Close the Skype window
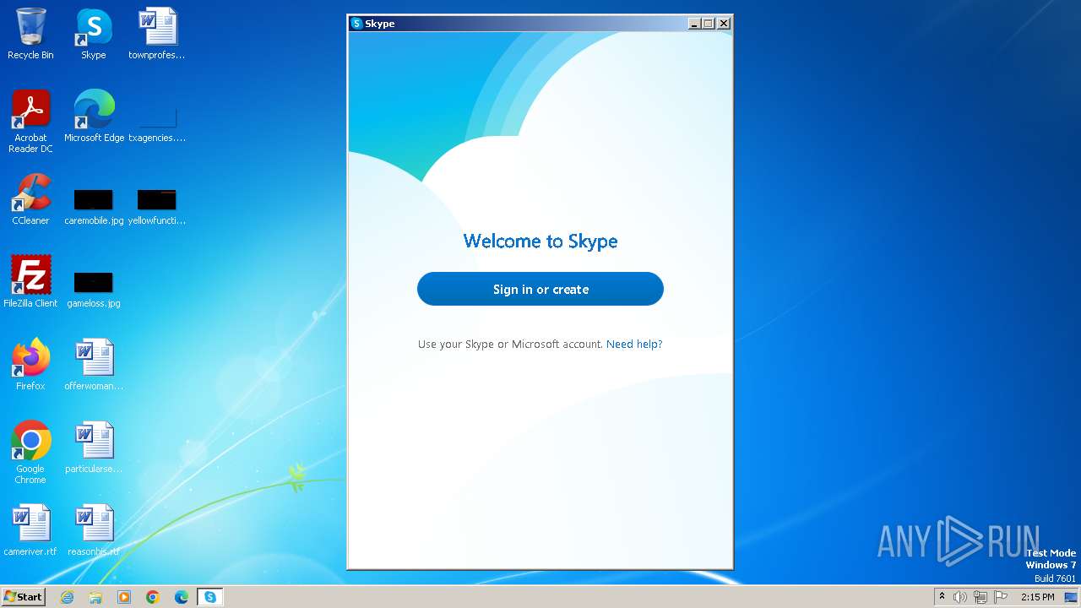The image size is (1081, 608). [724, 24]
